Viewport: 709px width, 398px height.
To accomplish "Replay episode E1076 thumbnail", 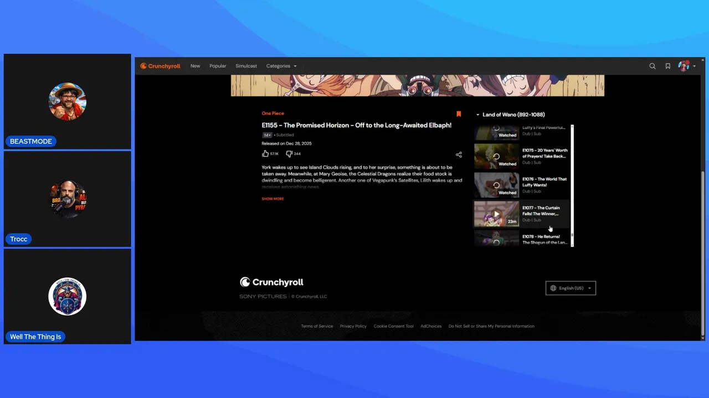I will click(496, 185).
